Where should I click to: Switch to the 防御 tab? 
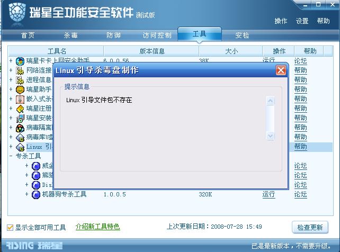[113, 35]
